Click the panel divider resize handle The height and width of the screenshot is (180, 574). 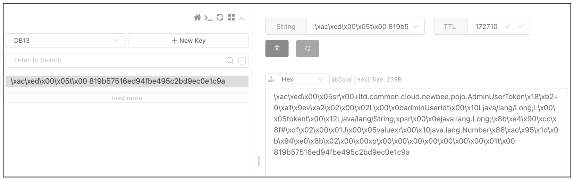[259, 161]
